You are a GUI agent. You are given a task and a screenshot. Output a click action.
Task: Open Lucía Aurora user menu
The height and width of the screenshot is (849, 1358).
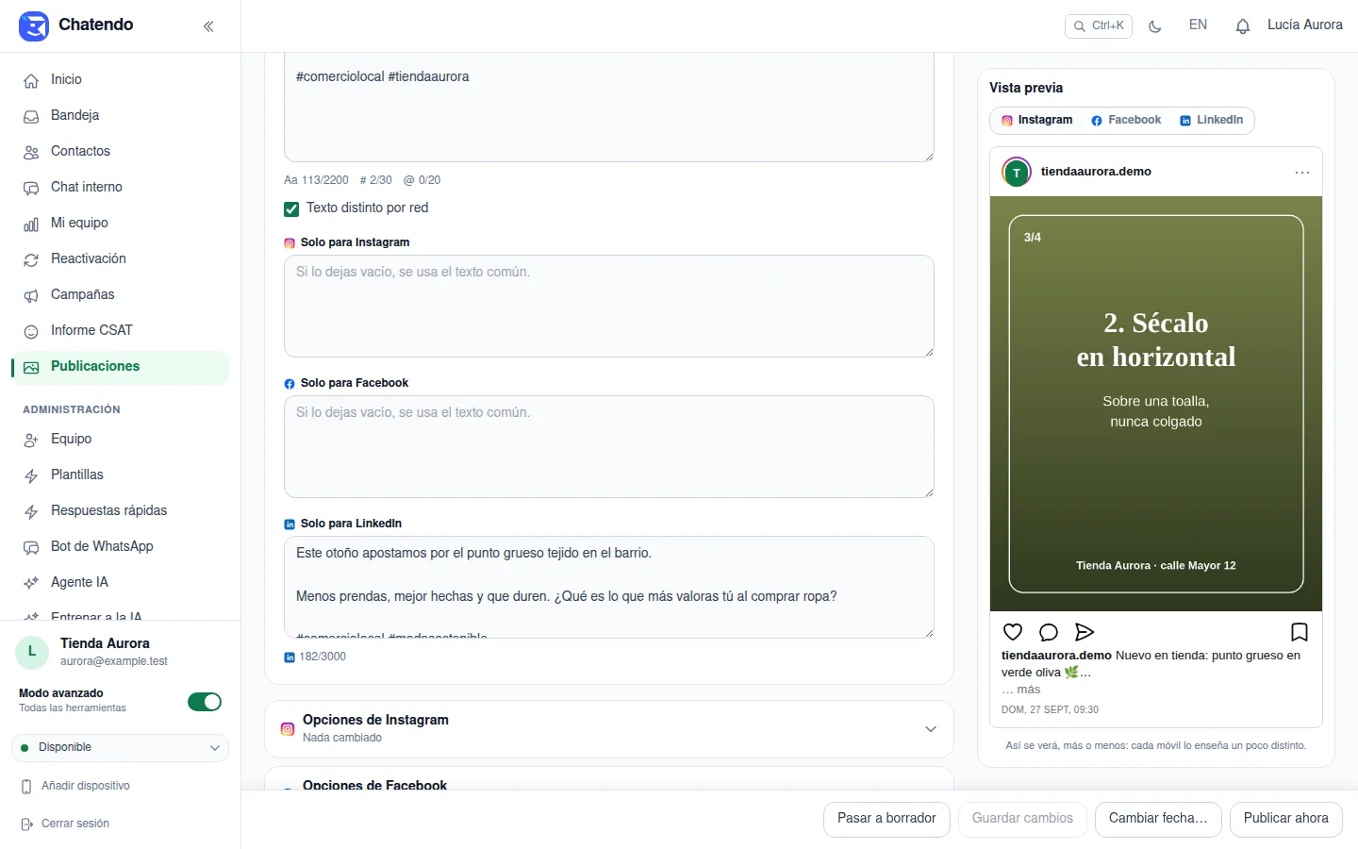pos(1305,25)
